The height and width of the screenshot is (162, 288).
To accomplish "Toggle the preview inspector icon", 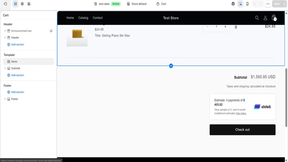I will coord(233,4).
